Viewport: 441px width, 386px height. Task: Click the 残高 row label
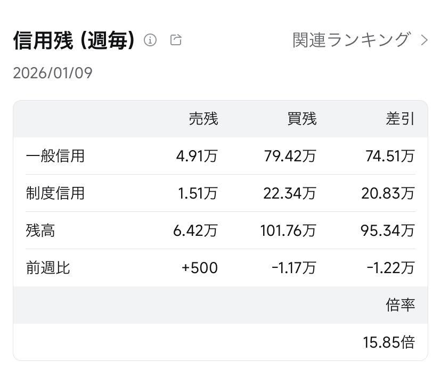pyautogui.click(x=42, y=231)
